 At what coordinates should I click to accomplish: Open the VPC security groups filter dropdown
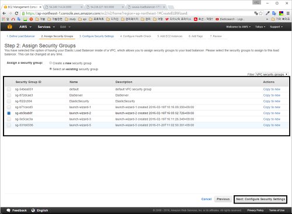point(272,74)
